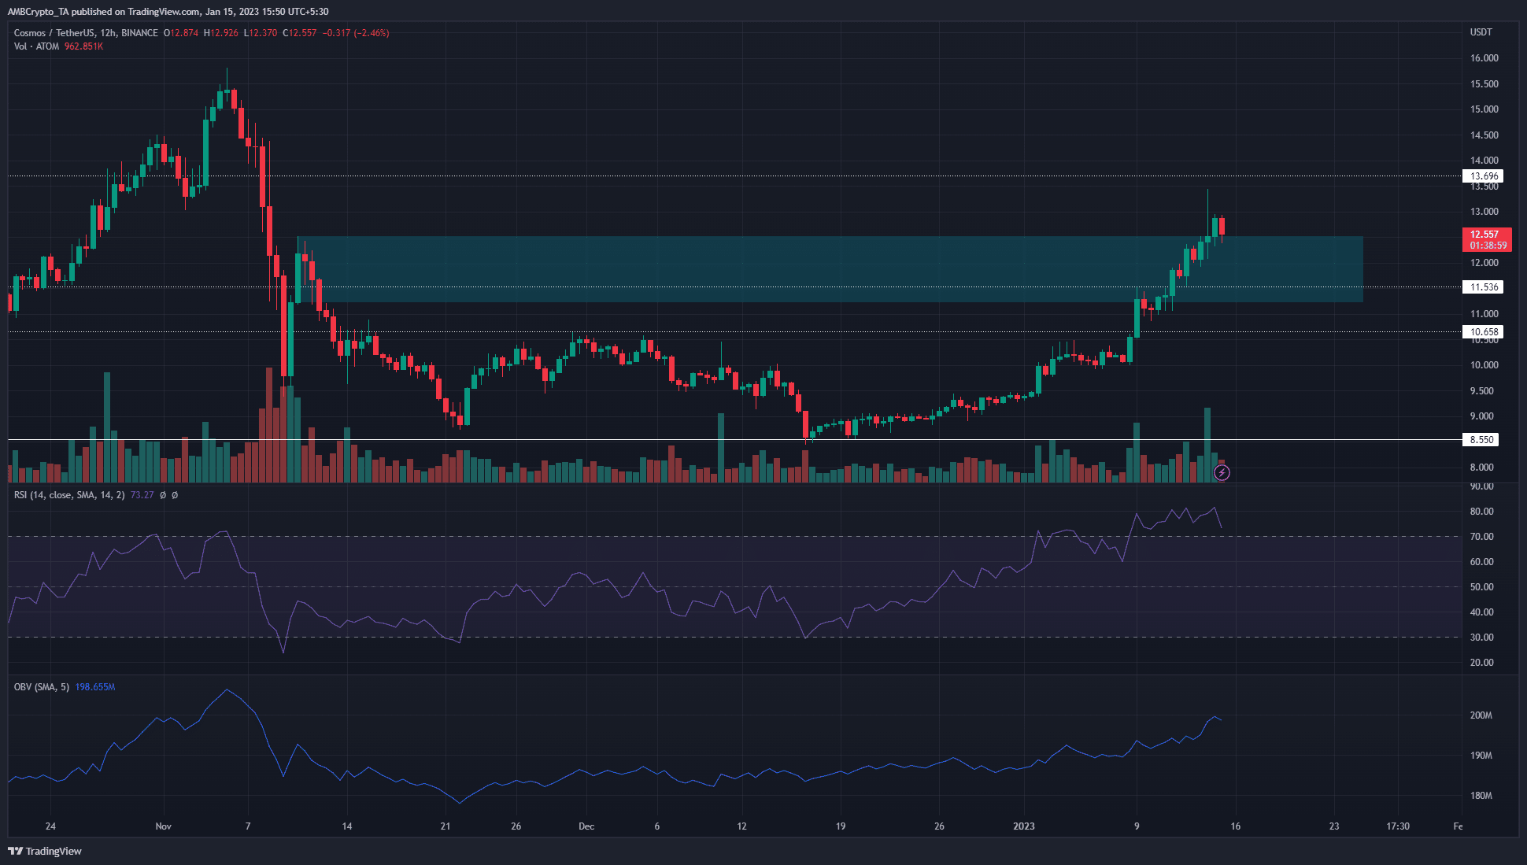Click the open value O12.874 in legend
1527x865 pixels.
pos(180,33)
